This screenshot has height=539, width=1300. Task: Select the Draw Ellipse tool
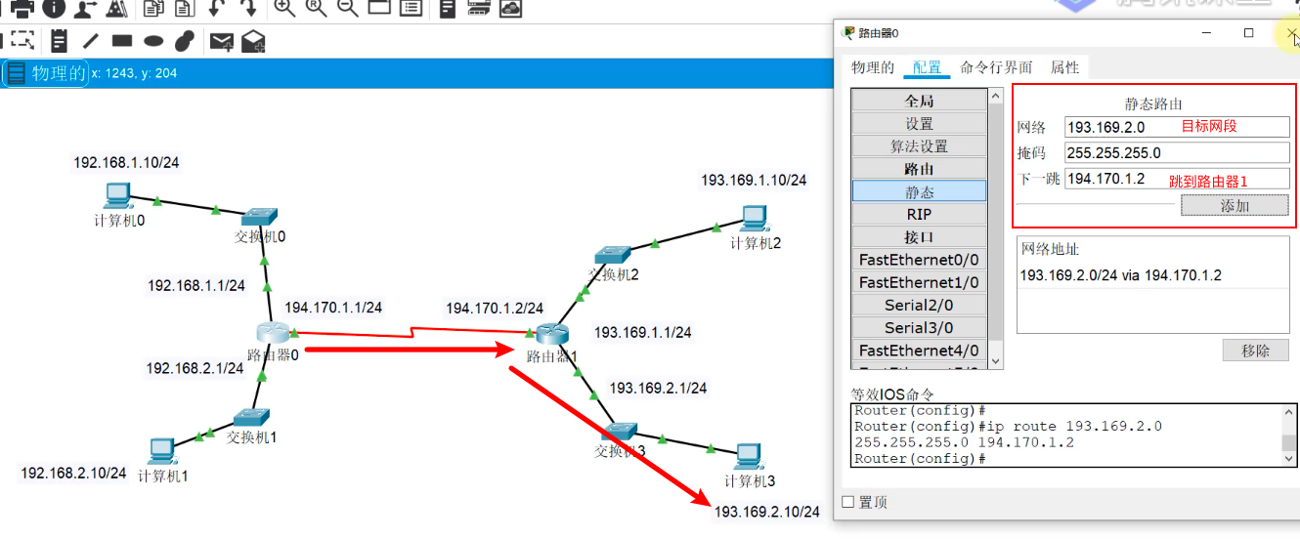point(153,41)
